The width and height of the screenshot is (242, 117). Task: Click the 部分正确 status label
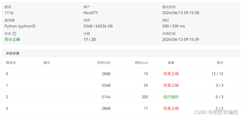(12, 40)
